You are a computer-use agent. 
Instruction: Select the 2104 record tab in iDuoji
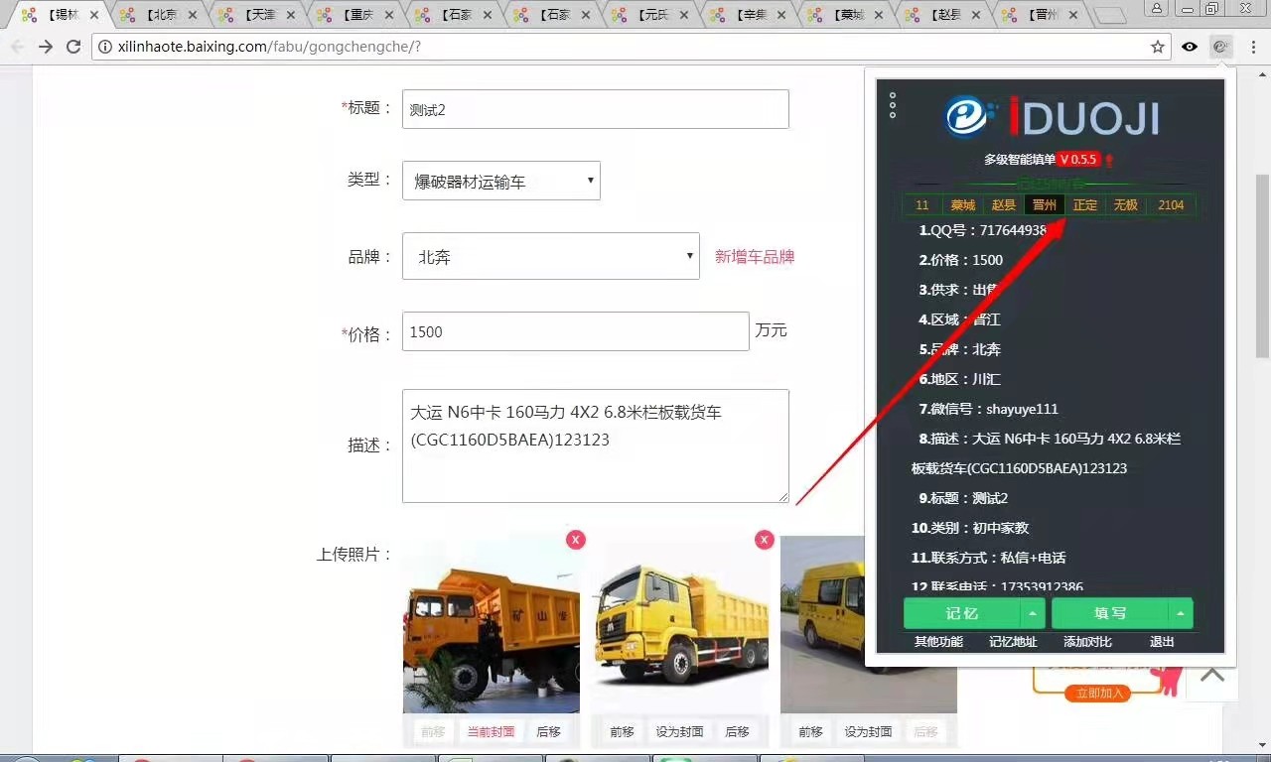tap(1171, 205)
